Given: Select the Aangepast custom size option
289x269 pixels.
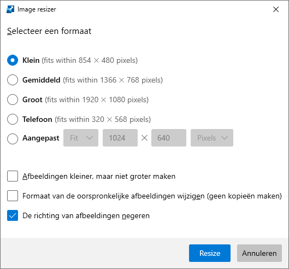Looking at the screenshot, I should pyautogui.click(x=13, y=139).
